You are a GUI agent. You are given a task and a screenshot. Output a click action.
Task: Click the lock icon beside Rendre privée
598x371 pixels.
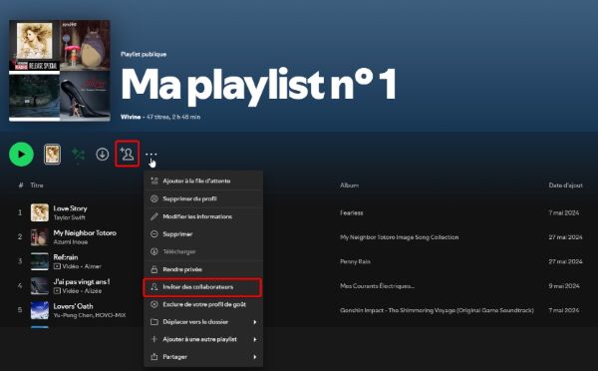point(154,269)
